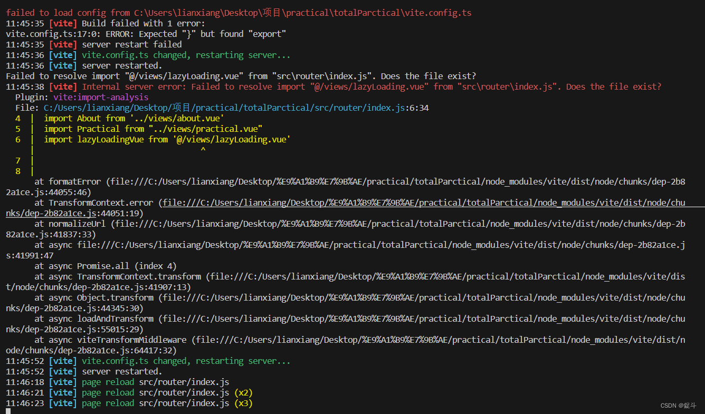Click the terminal cursor at the prompt

coord(8,411)
